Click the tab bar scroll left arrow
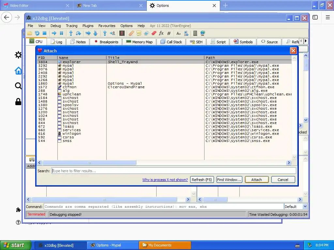Screen dimensions: 334x250 (x=301, y=41)
